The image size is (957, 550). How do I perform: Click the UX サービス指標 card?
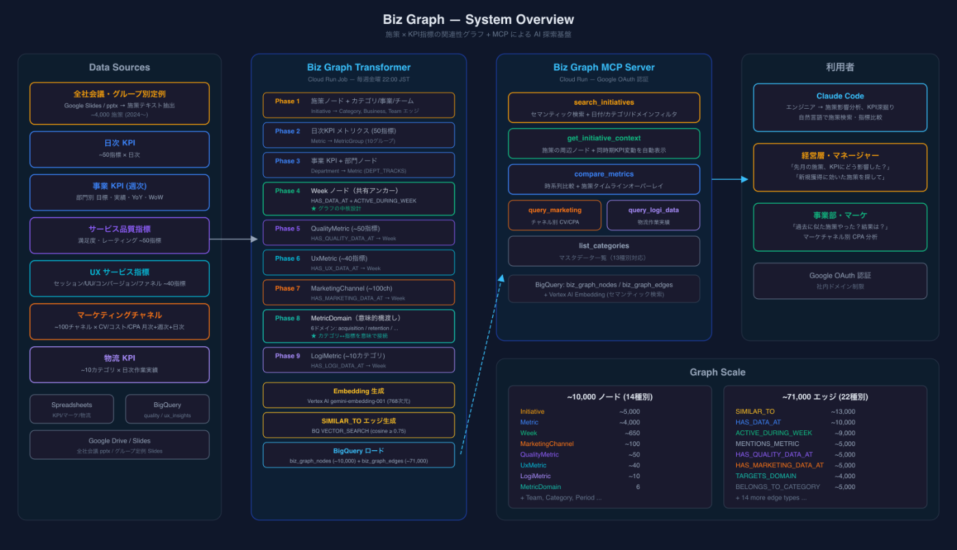[120, 278]
